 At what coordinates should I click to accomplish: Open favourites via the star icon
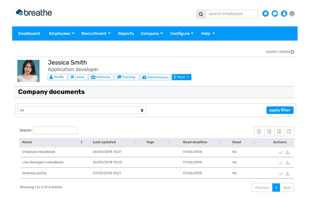[x=265, y=14]
